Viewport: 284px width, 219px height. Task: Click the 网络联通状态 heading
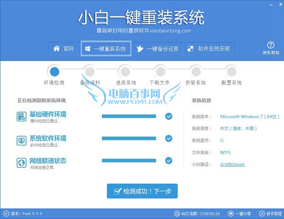tap(48, 160)
